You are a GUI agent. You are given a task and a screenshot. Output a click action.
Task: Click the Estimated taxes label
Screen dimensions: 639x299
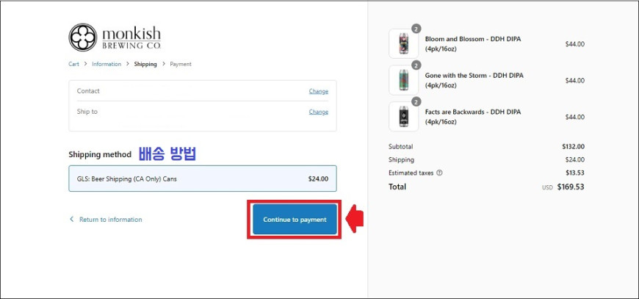(x=411, y=173)
